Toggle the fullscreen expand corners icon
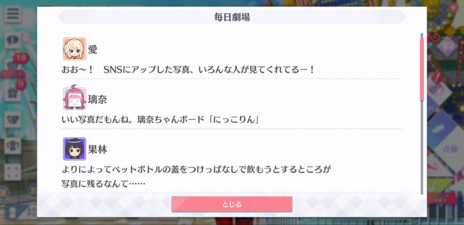The image size is (464, 225). [12, 172]
